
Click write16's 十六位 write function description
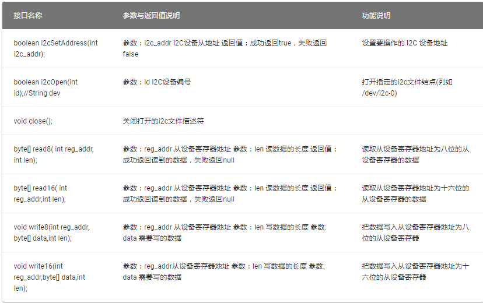415,272
